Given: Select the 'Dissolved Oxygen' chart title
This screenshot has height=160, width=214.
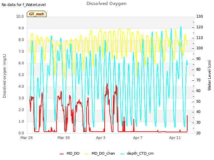Looking at the screenshot, I should (106, 4).
